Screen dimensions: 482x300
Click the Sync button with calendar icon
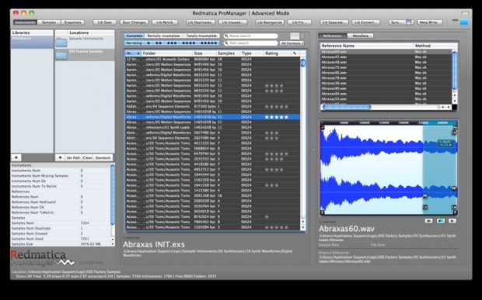[x=401, y=22]
